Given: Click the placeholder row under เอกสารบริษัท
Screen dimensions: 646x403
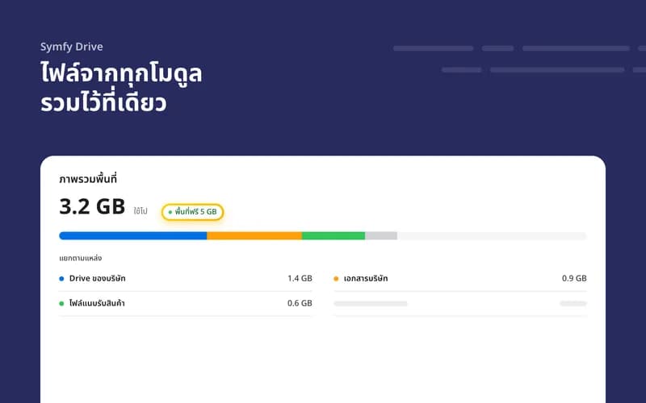Looking at the screenshot, I should pyautogui.click(x=459, y=304).
